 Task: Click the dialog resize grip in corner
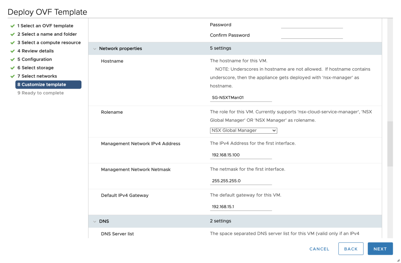tap(398, 260)
